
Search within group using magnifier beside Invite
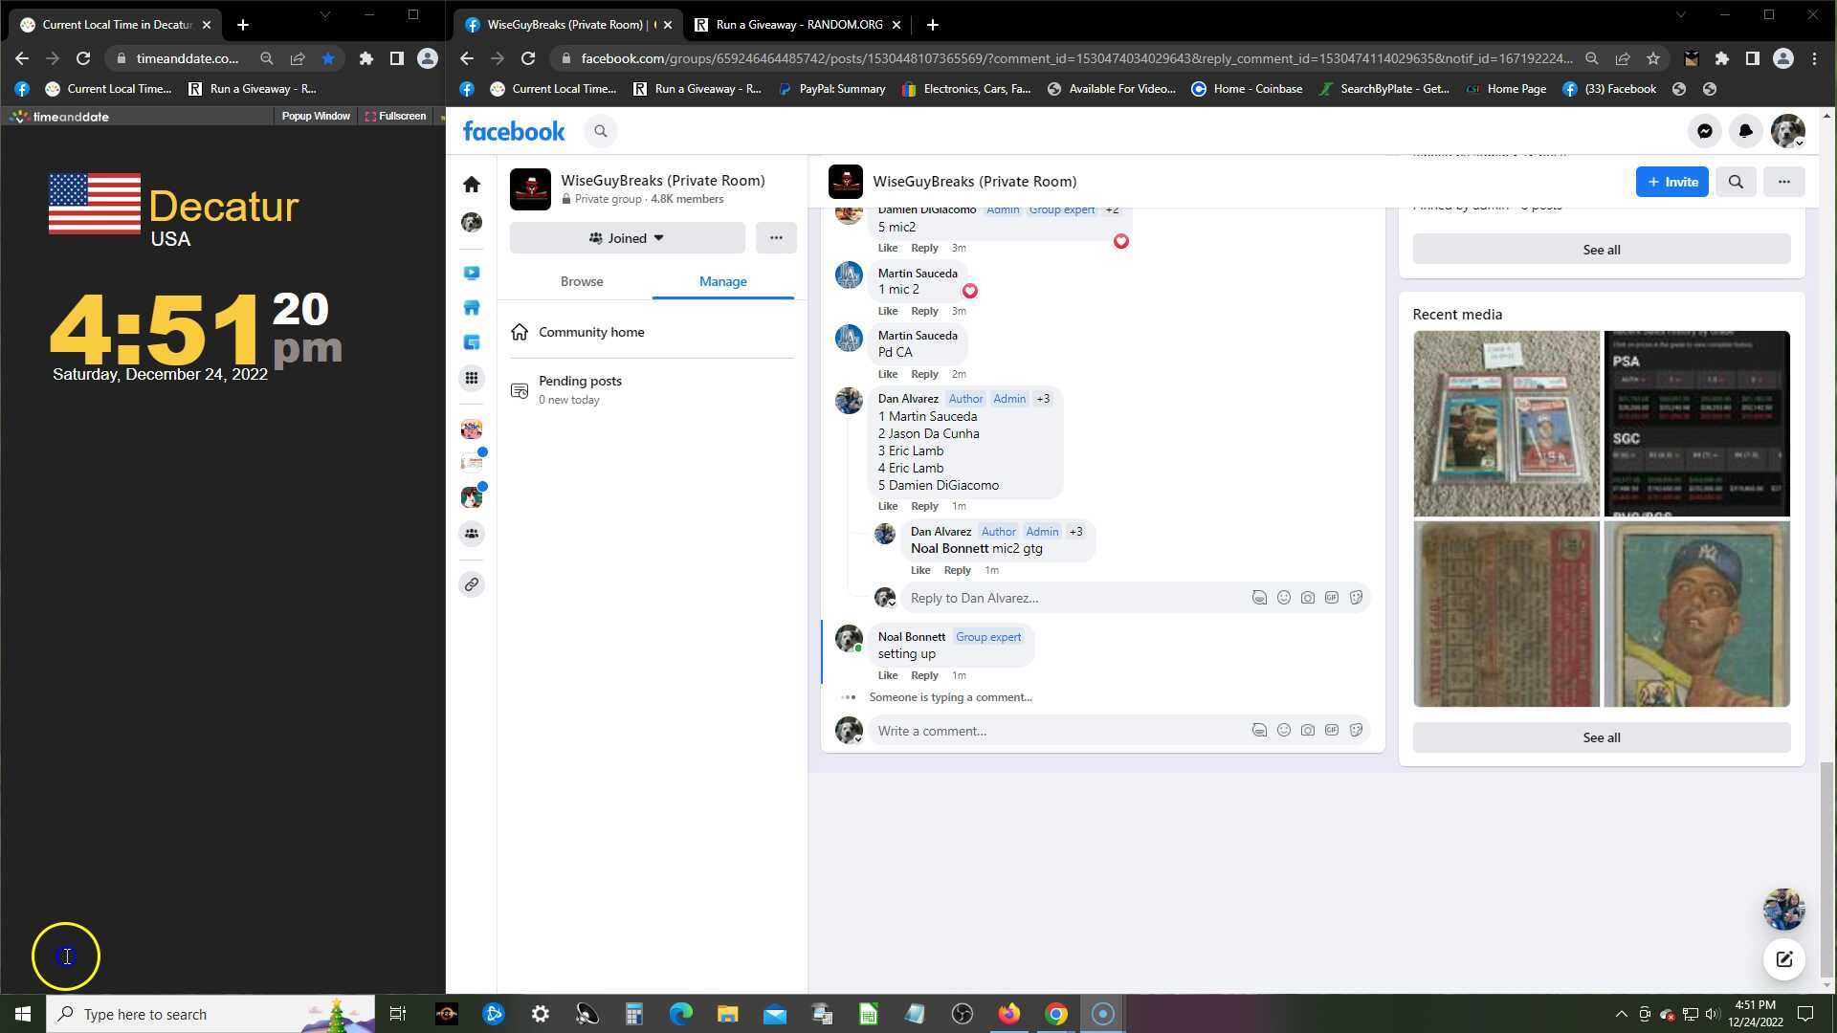[x=1736, y=182]
